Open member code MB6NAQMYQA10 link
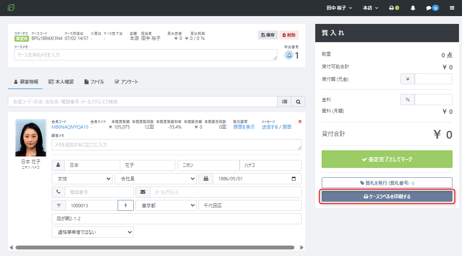Viewport: 462px width, 256px height. (70, 127)
